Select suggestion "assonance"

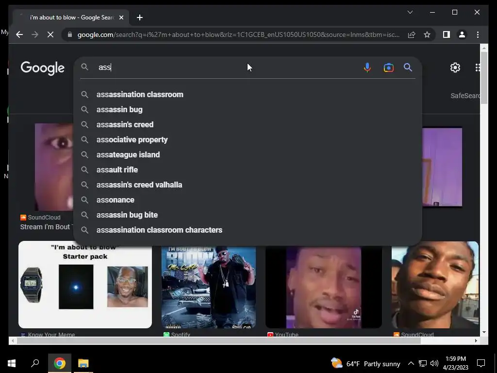point(248,200)
